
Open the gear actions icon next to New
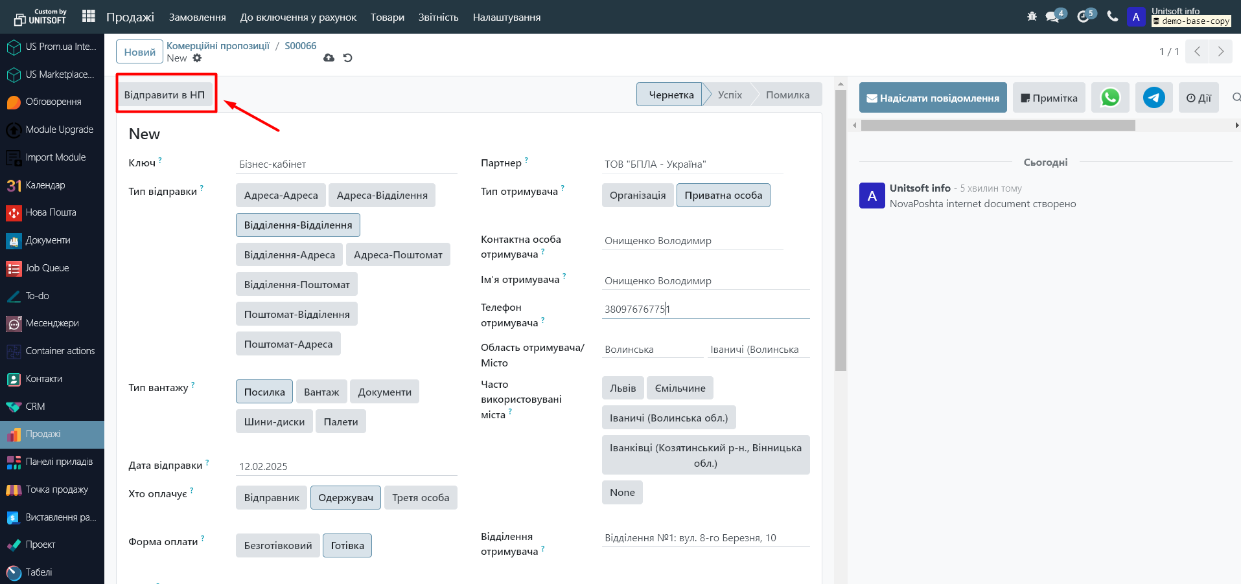tap(197, 58)
